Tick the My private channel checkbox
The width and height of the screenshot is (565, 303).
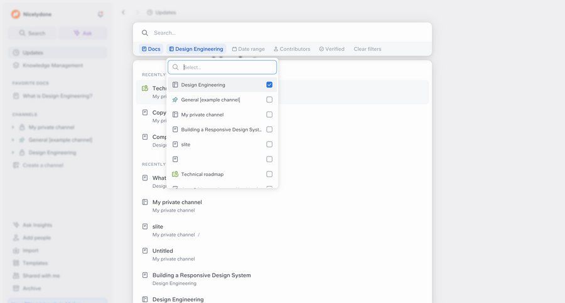point(269,115)
